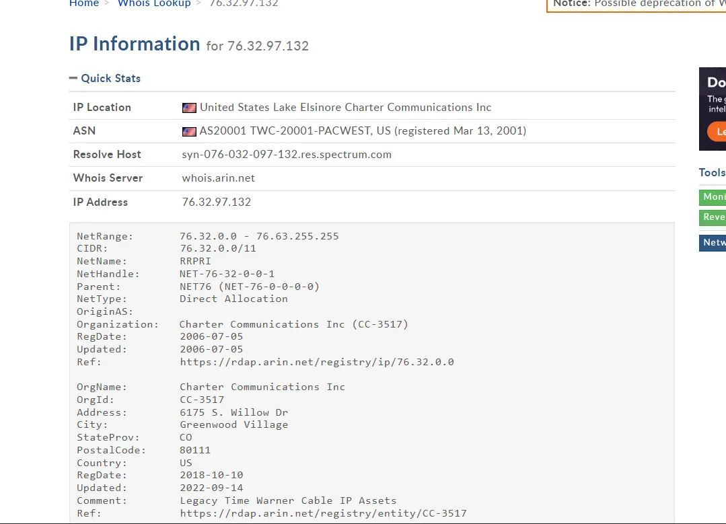Select address 6175 S. Willow Dr
This screenshot has height=524, width=726.
[x=234, y=412]
